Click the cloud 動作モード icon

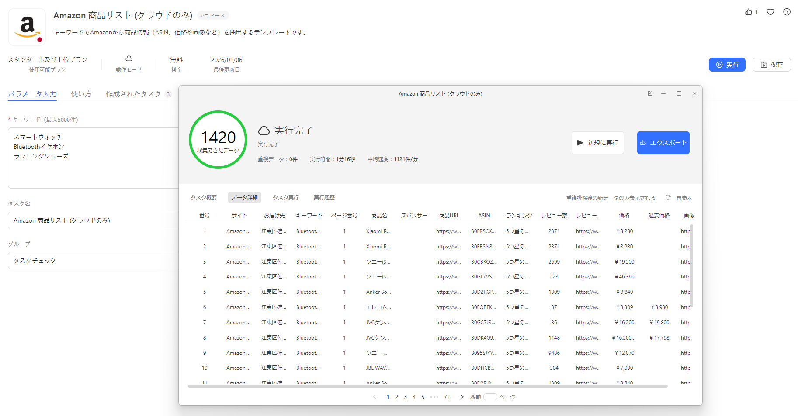pyautogui.click(x=129, y=58)
